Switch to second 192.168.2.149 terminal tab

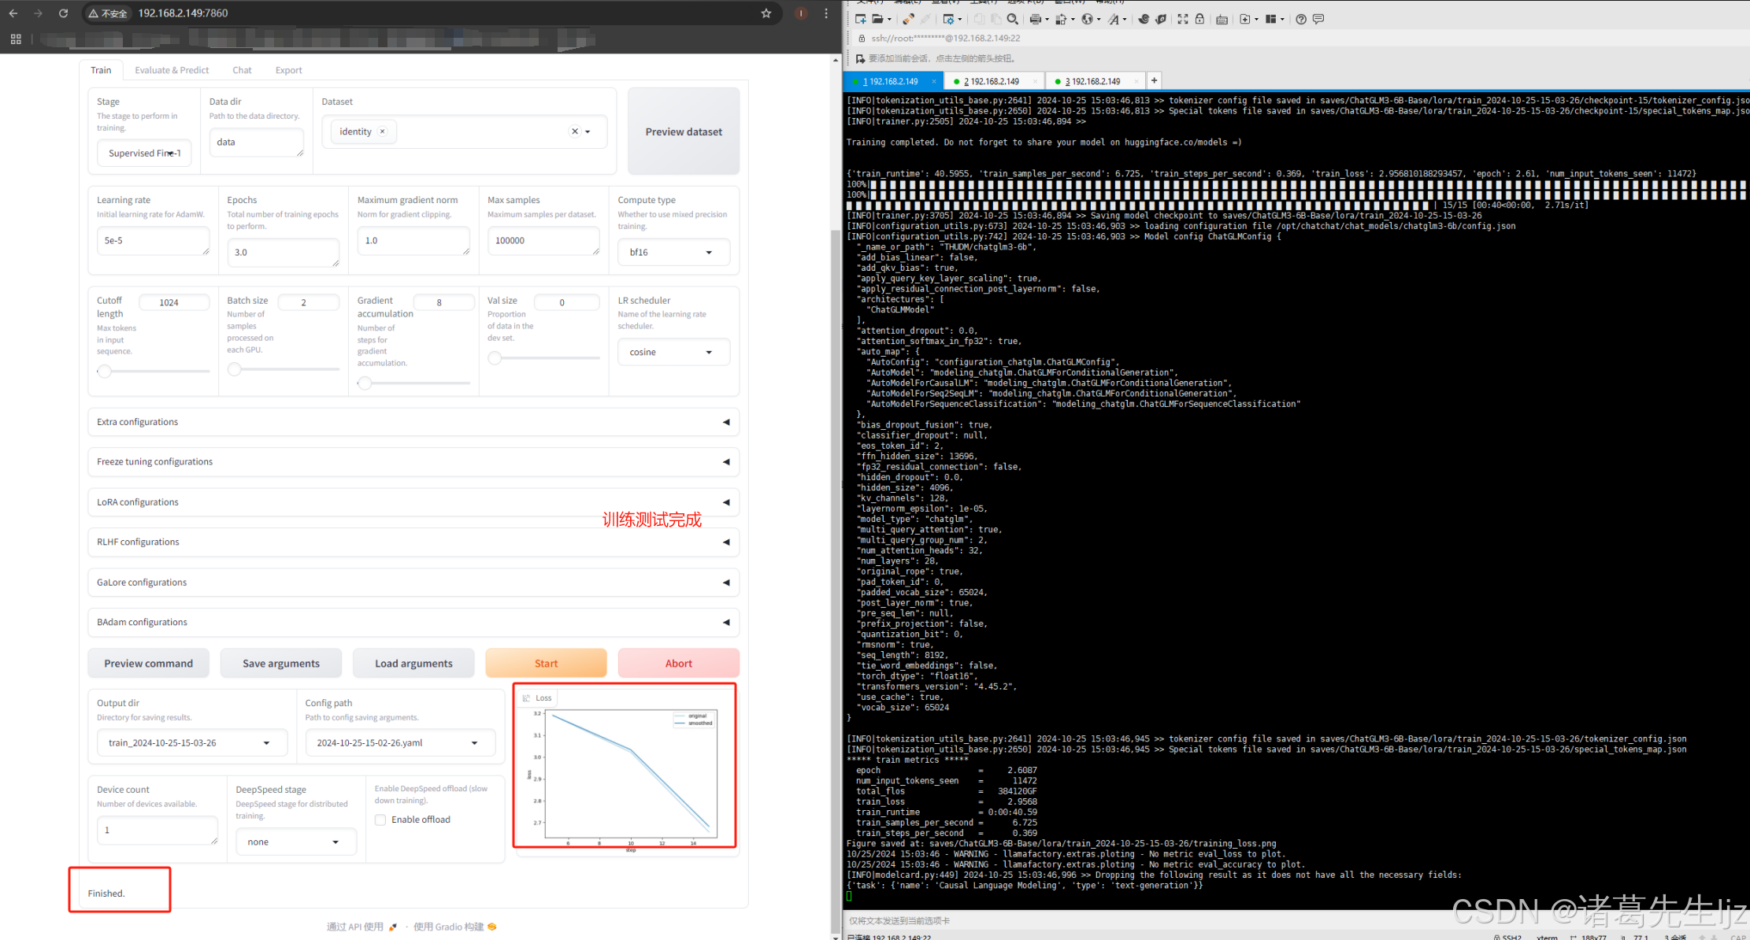tap(992, 81)
